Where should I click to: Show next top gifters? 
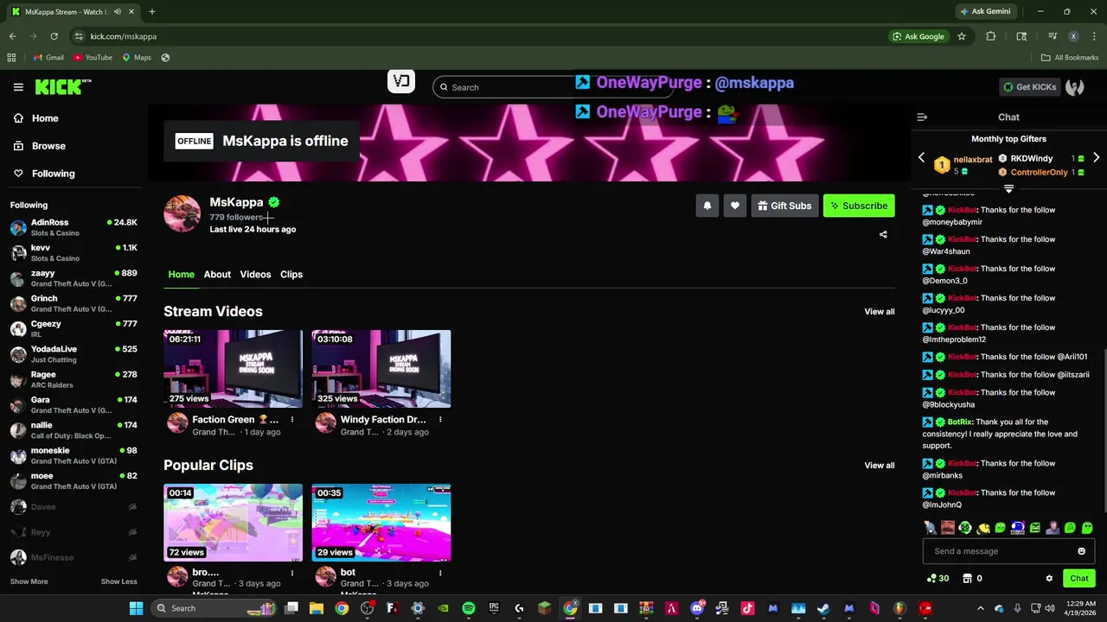point(1096,158)
